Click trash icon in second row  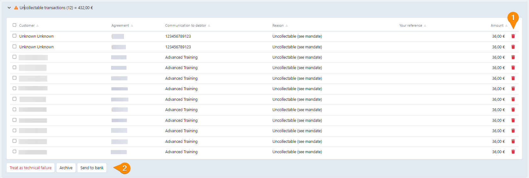pyautogui.click(x=513, y=47)
